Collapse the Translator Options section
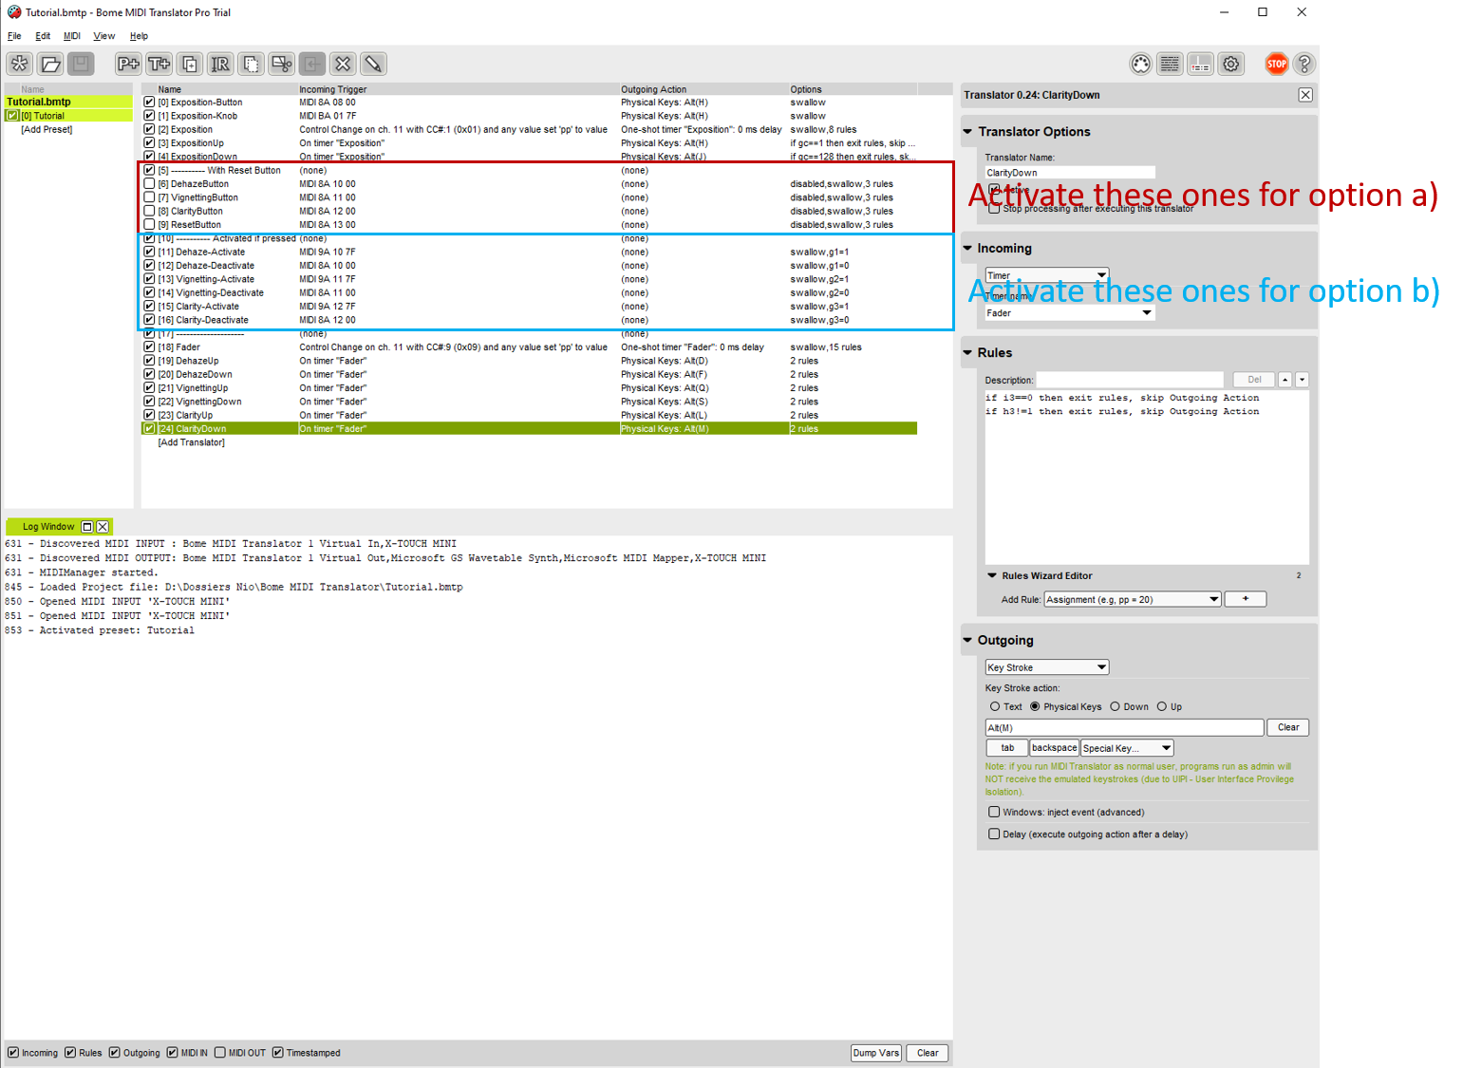1463x1068 pixels. (x=967, y=132)
